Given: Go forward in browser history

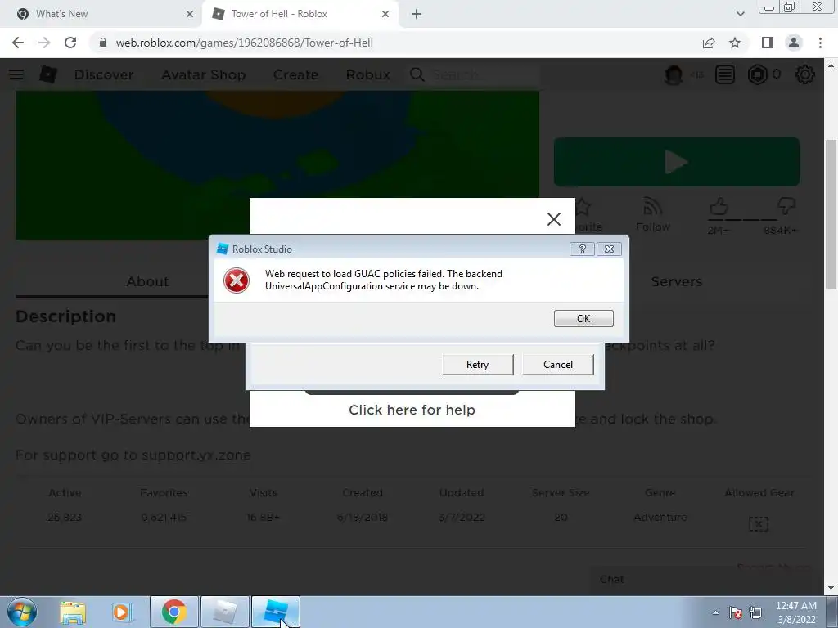Looking at the screenshot, I should click(x=44, y=43).
